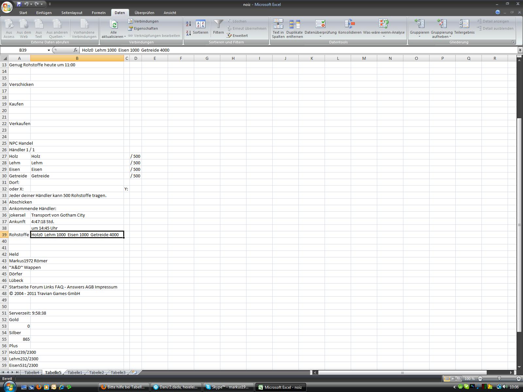Expand Gruppieren dropdown arrow
523x392 pixels.
click(x=419, y=37)
